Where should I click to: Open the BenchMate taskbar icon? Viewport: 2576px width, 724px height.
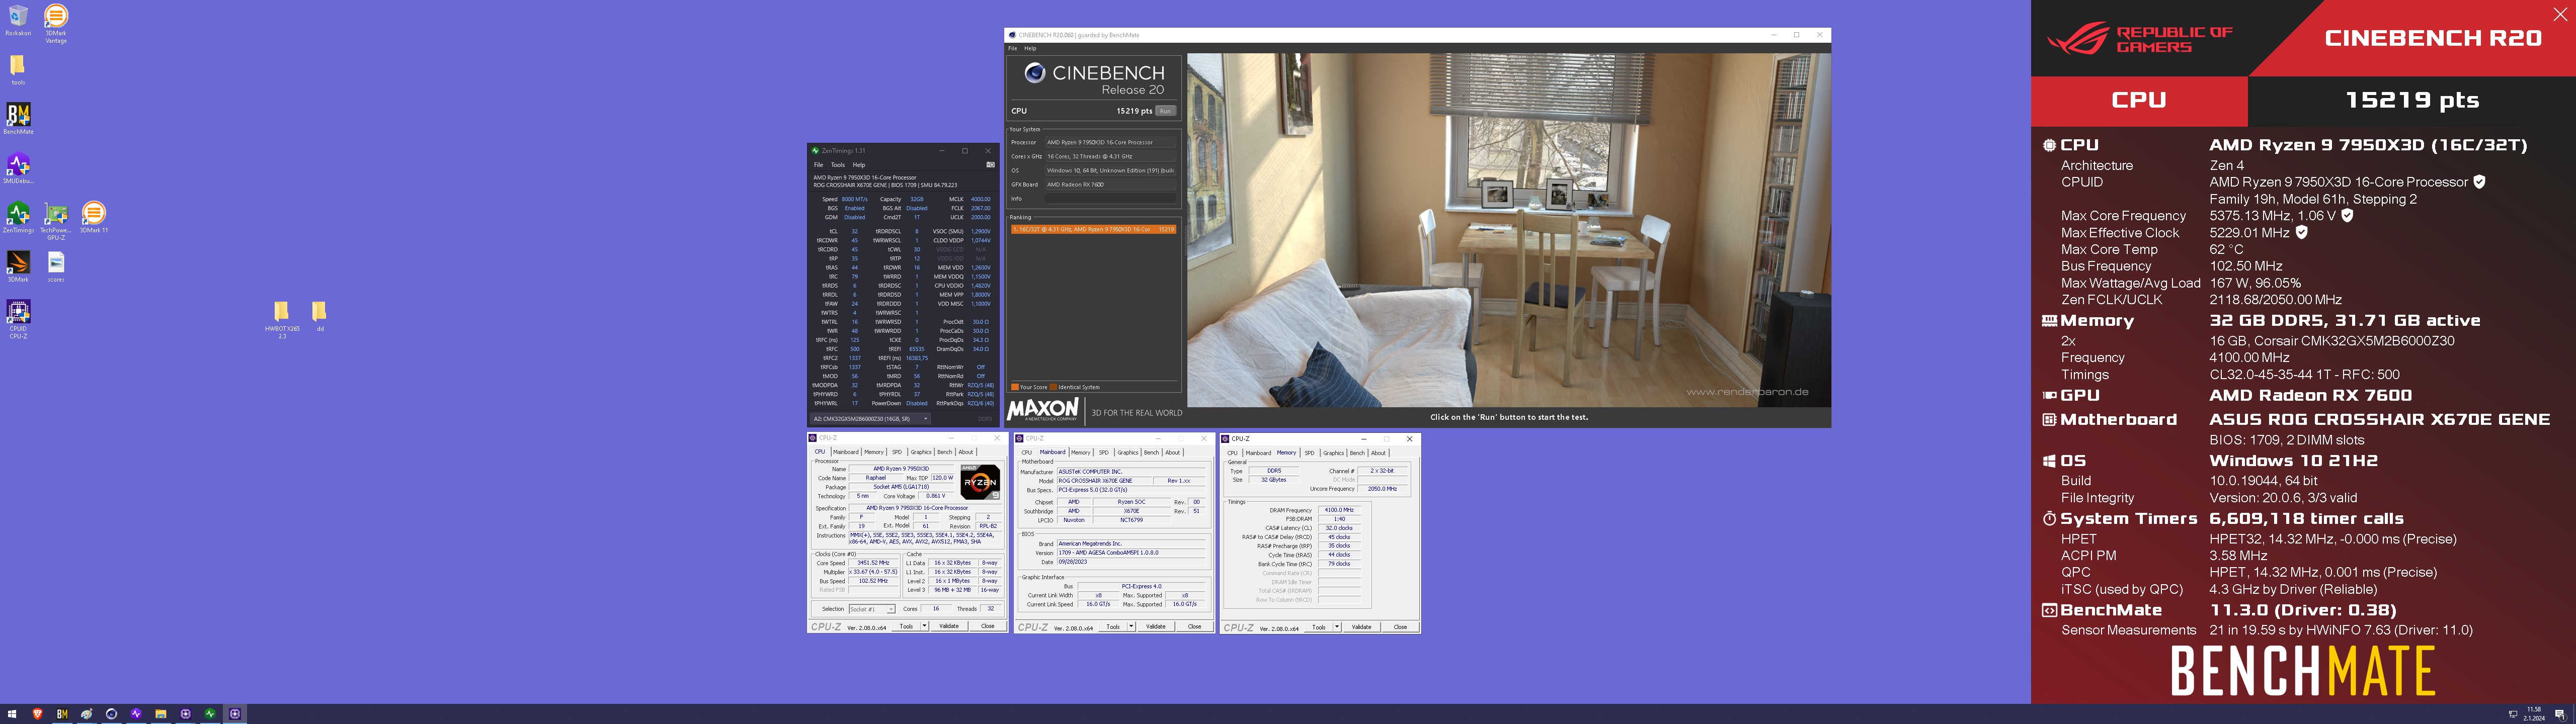[x=62, y=714]
